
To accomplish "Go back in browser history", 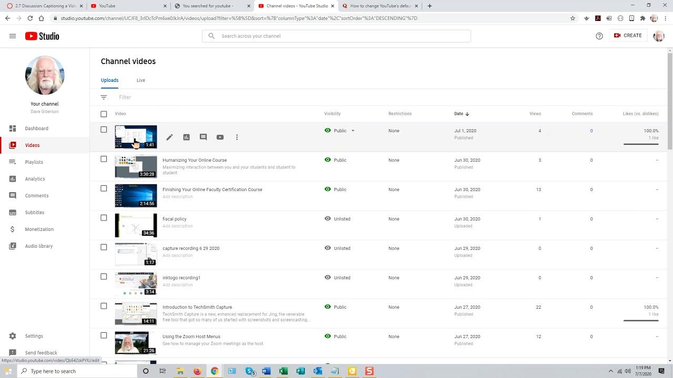I will point(7,18).
